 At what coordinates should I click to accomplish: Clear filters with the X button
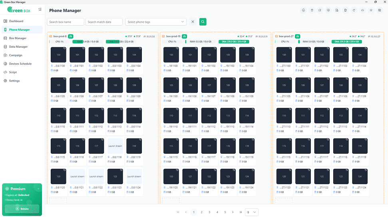coord(193,22)
